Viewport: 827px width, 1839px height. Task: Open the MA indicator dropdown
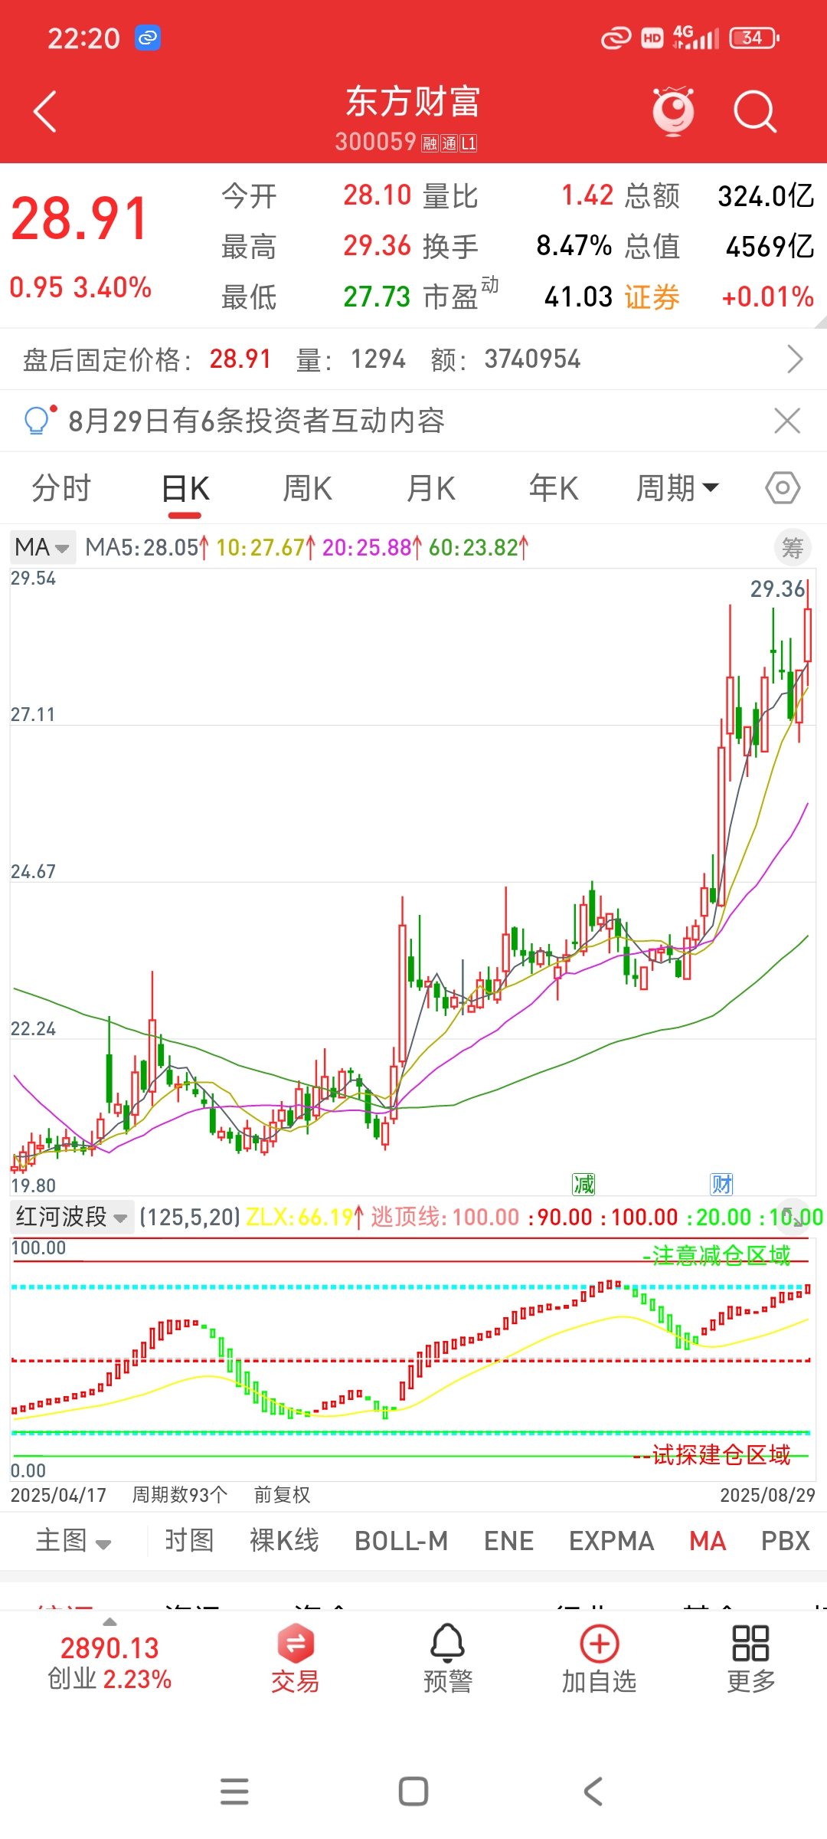pyautogui.click(x=43, y=547)
